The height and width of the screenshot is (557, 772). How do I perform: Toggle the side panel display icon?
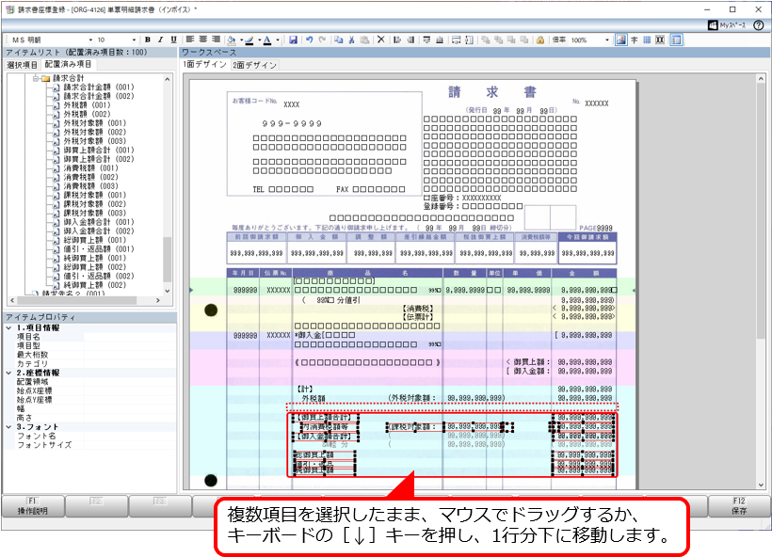(677, 40)
